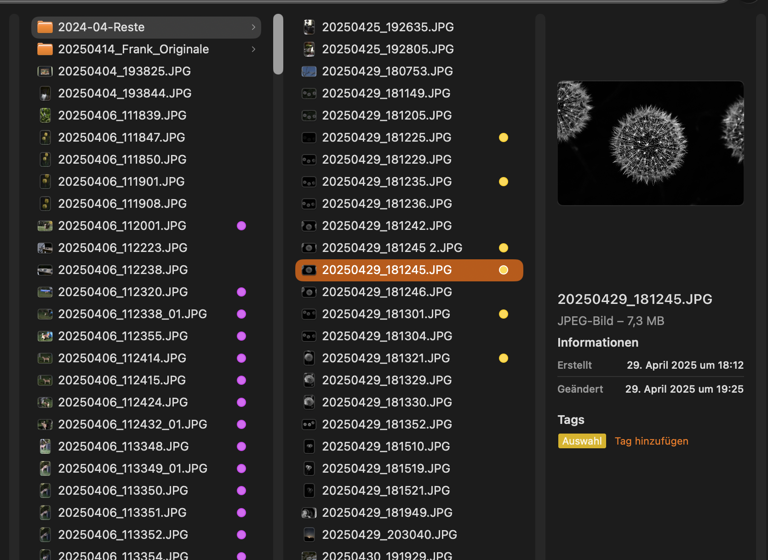Click file icon of 20250406_112355.JPG
Screen dimensions: 768x560
pyautogui.click(x=45, y=336)
